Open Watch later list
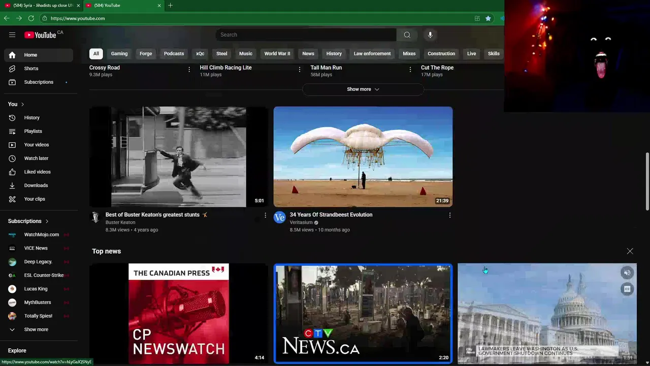The width and height of the screenshot is (650, 366). (x=39, y=158)
